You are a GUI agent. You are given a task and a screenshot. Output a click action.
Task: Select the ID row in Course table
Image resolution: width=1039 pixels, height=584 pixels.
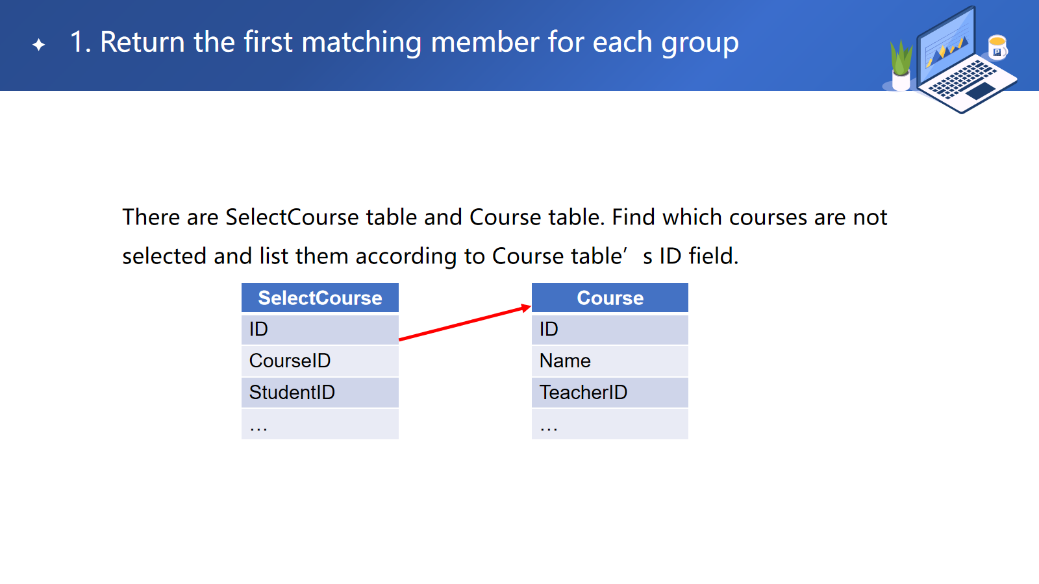[x=610, y=330]
